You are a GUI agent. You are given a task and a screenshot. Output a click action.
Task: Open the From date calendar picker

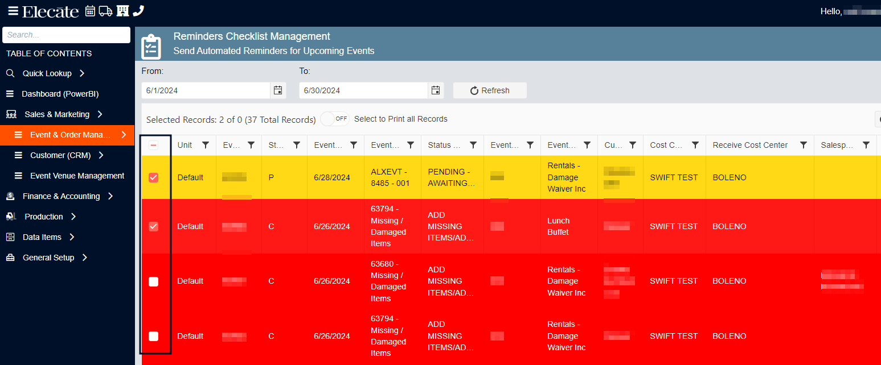click(278, 90)
